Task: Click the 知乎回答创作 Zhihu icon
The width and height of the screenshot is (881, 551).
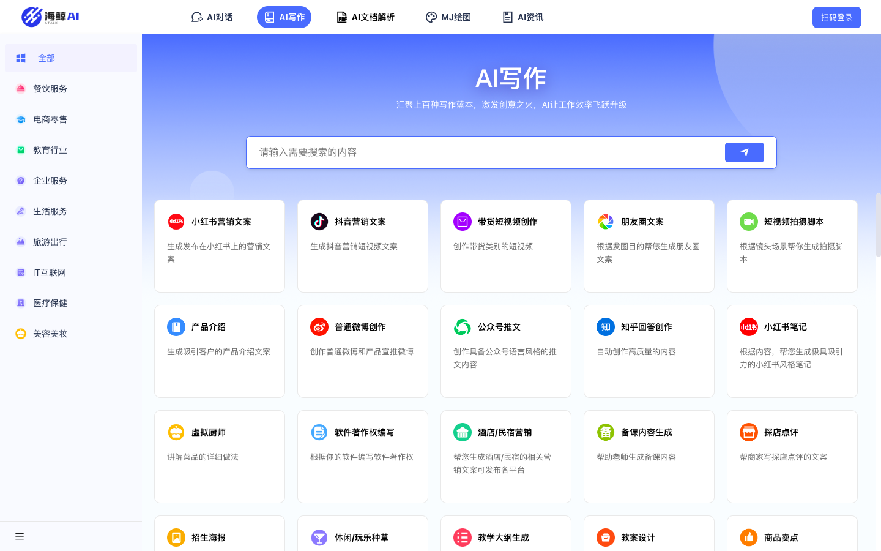Action: coord(606,327)
